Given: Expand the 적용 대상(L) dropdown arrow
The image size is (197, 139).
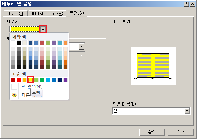Looking at the screenshot, I should point(187,111).
